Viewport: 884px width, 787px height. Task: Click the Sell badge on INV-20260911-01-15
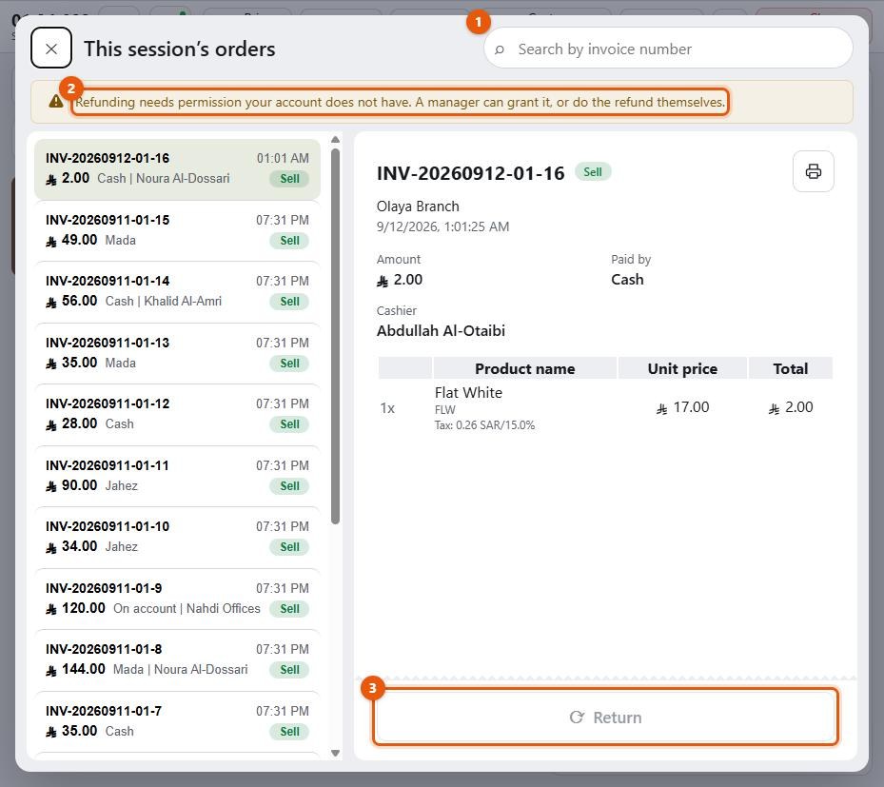(x=290, y=241)
